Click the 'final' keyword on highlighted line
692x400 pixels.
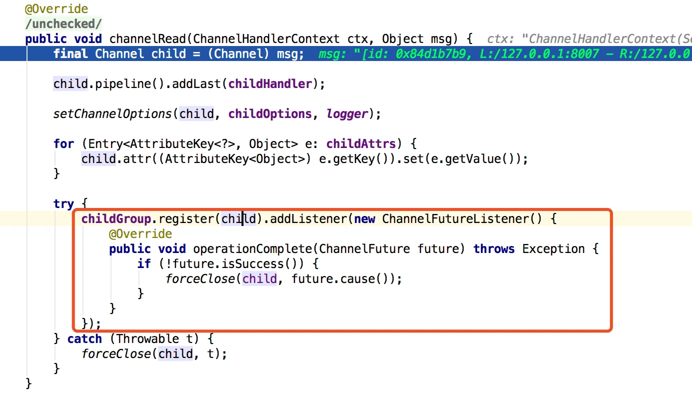point(70,54)
